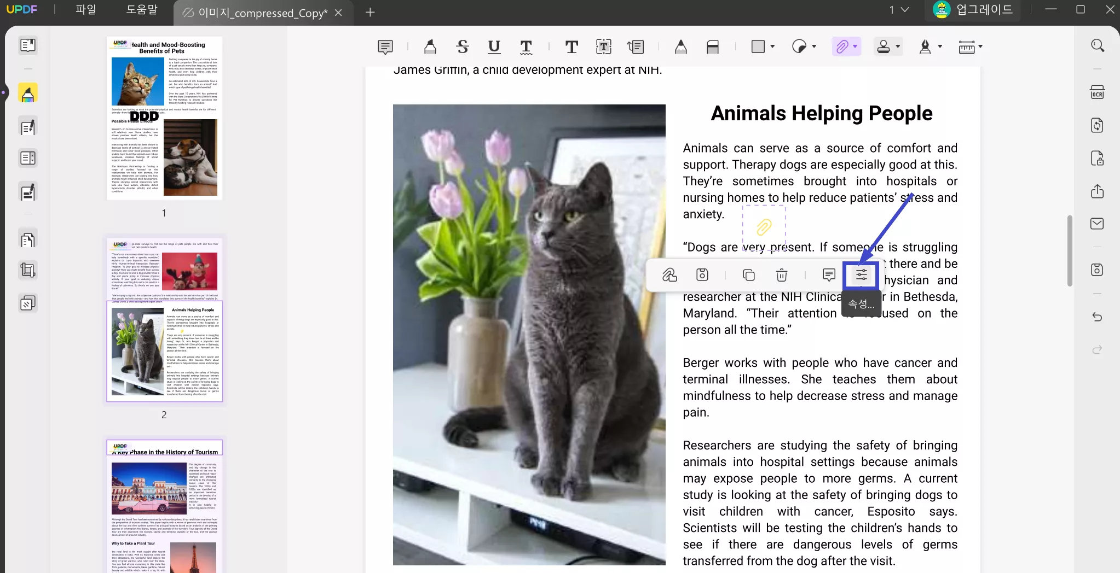Share the document via share icon
Screen dimensions: 1120x573
[x=1097, y=191]
